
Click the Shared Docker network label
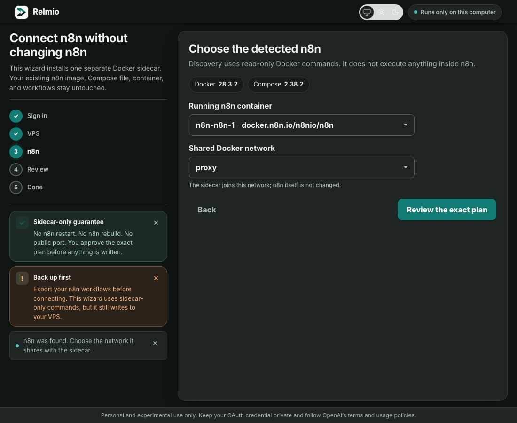tap(231, 148)
